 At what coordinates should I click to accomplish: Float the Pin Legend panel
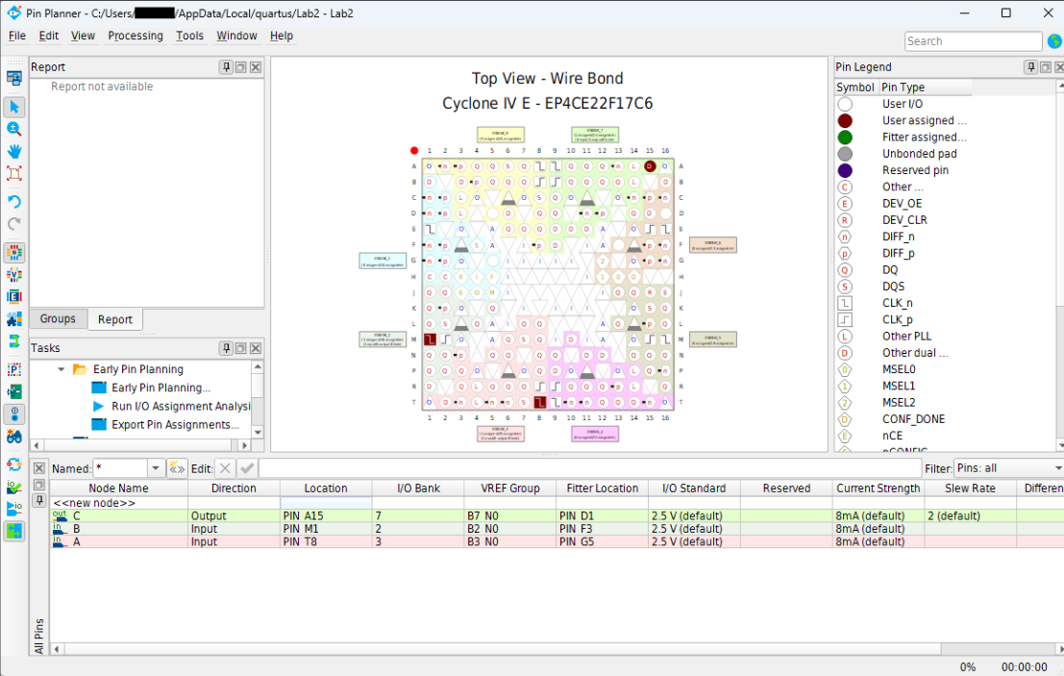pos(1046,67)
